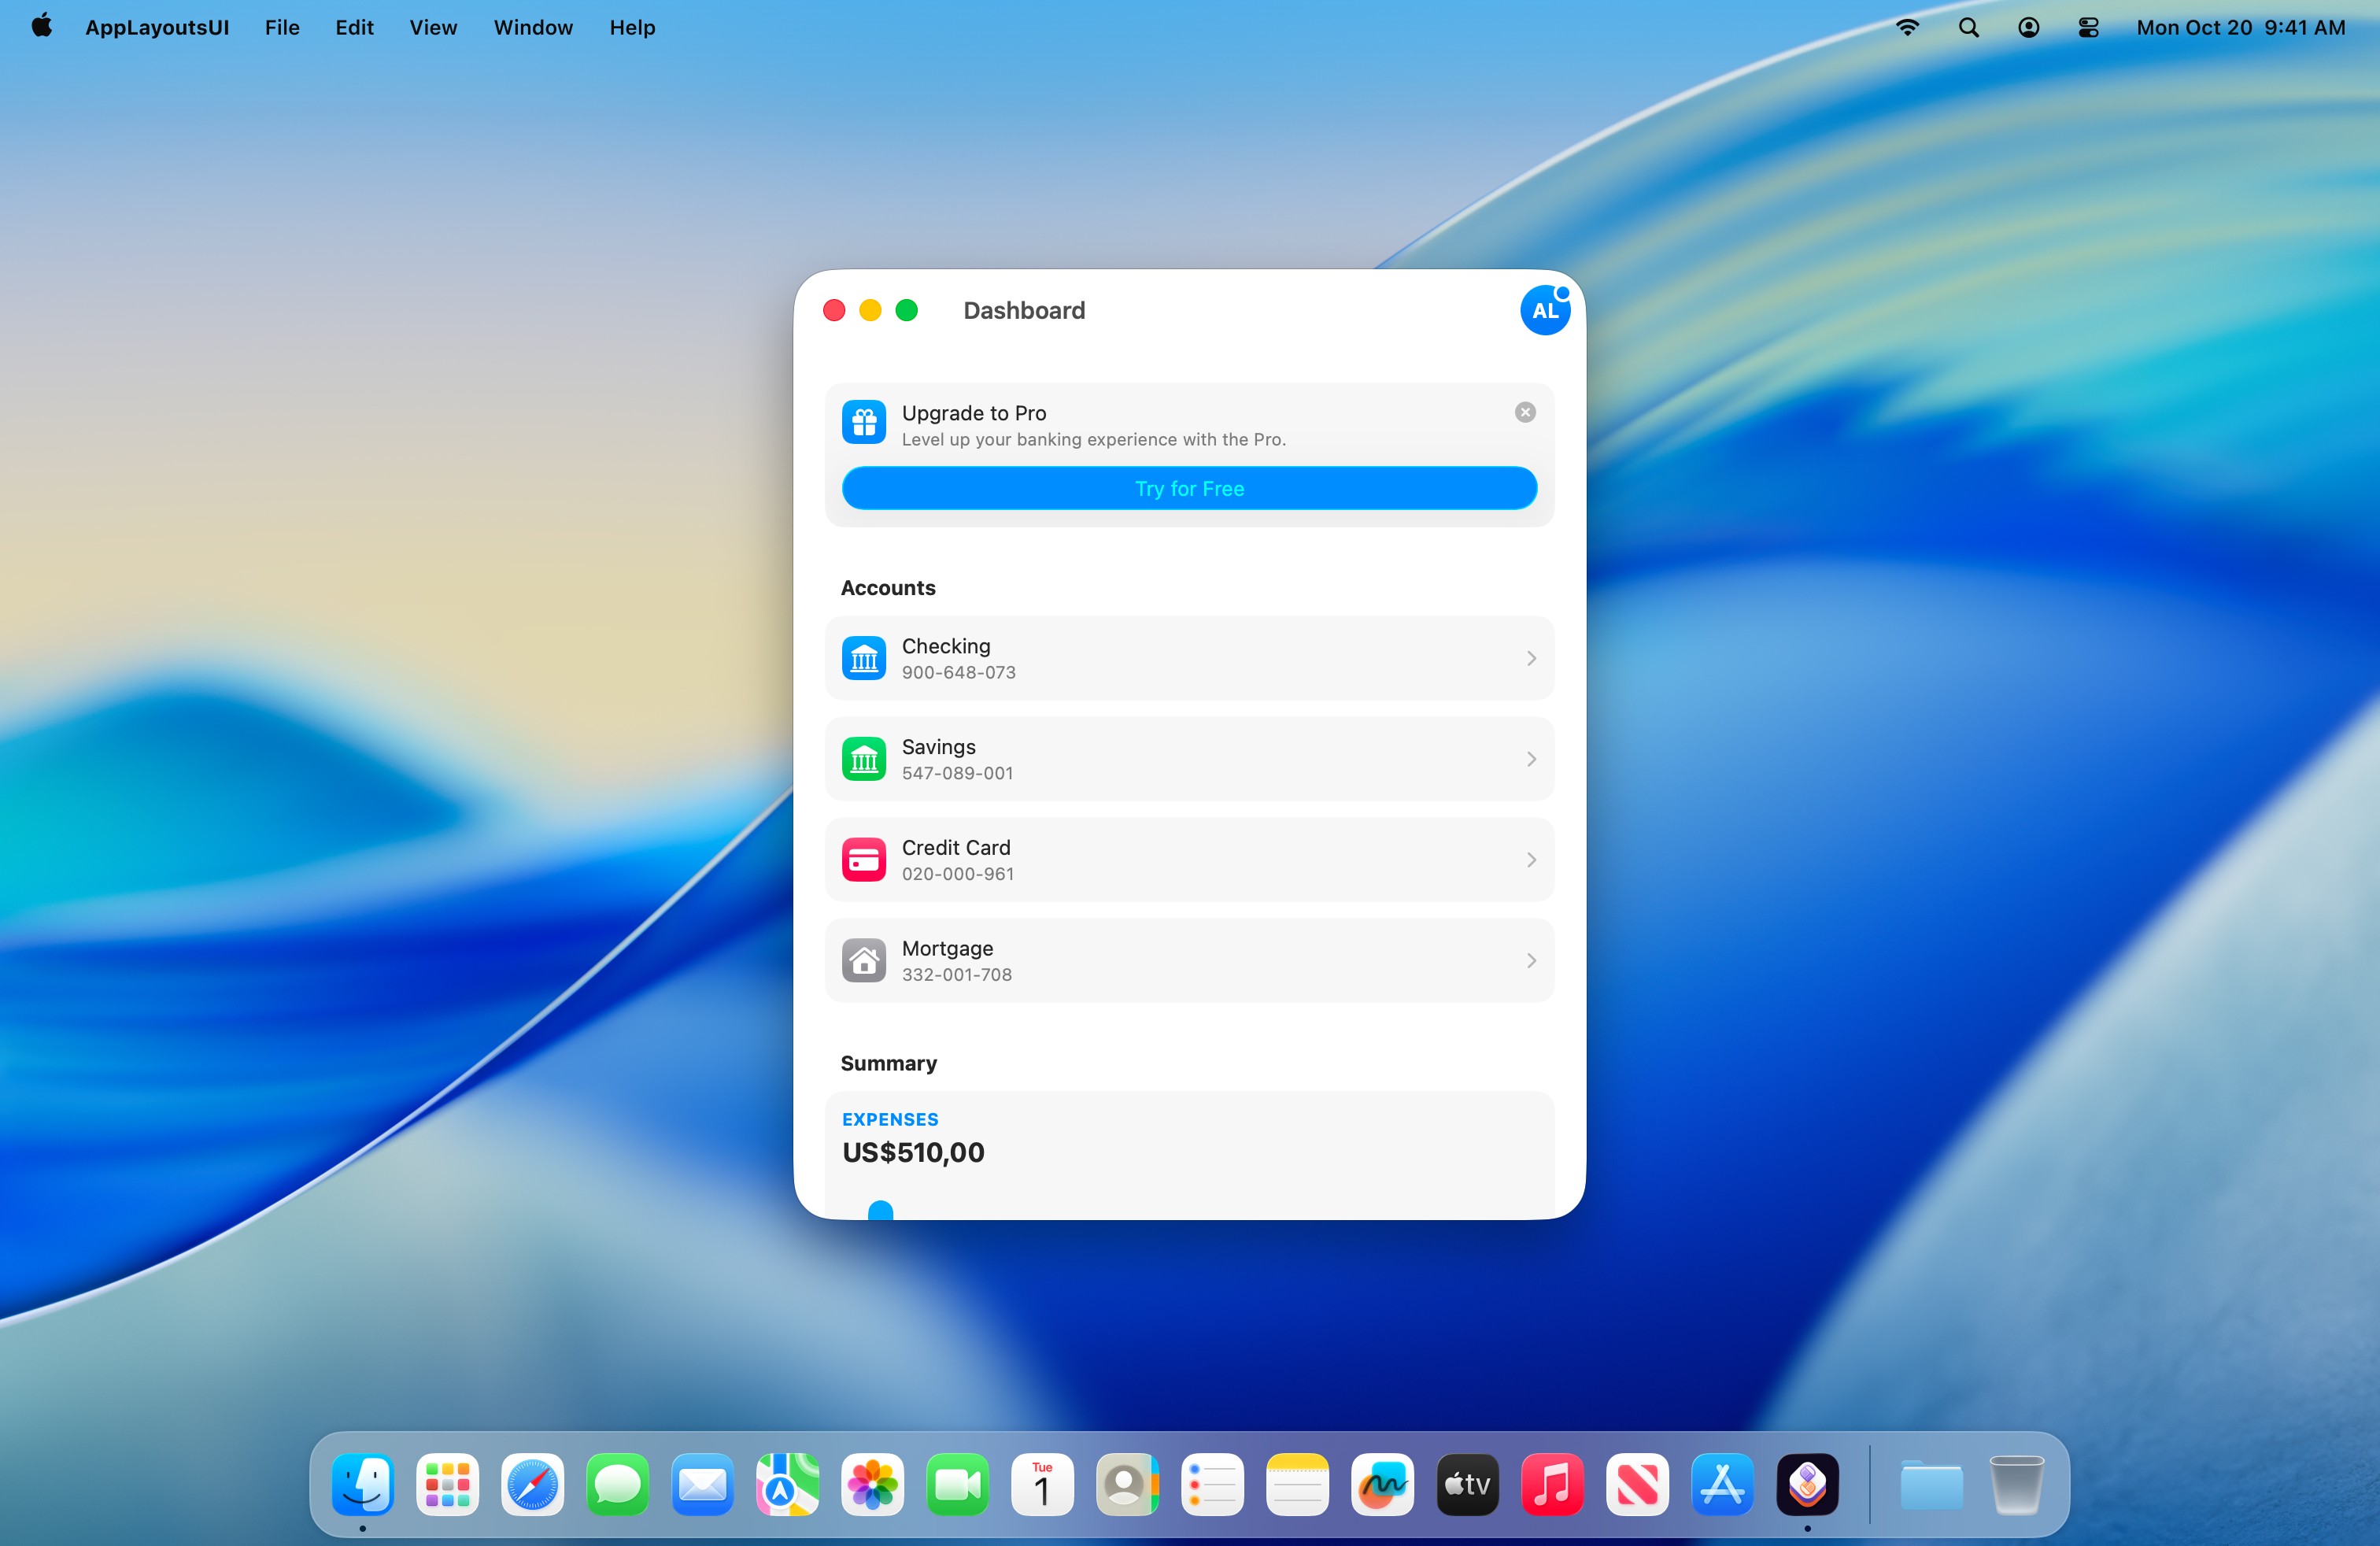Expand the Checking row chevron
This screenshot has height=1546, width=2380.
tap(1531, 658)
